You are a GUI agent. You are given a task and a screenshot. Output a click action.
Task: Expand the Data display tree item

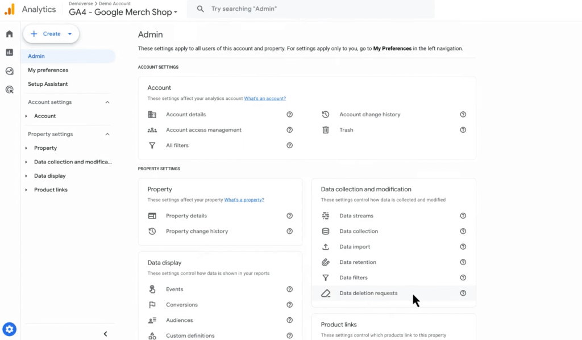[x=26, y=176]
